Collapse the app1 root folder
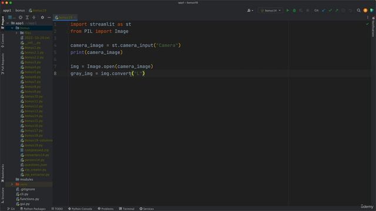 (x=8, y=23)
